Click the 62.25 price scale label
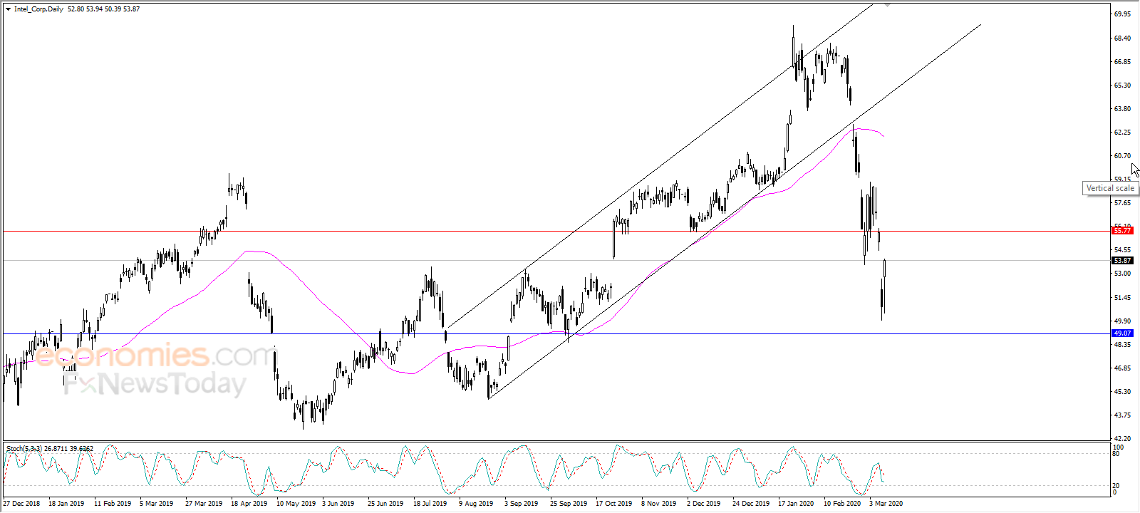1140x513 pixels. [1122, 133]
